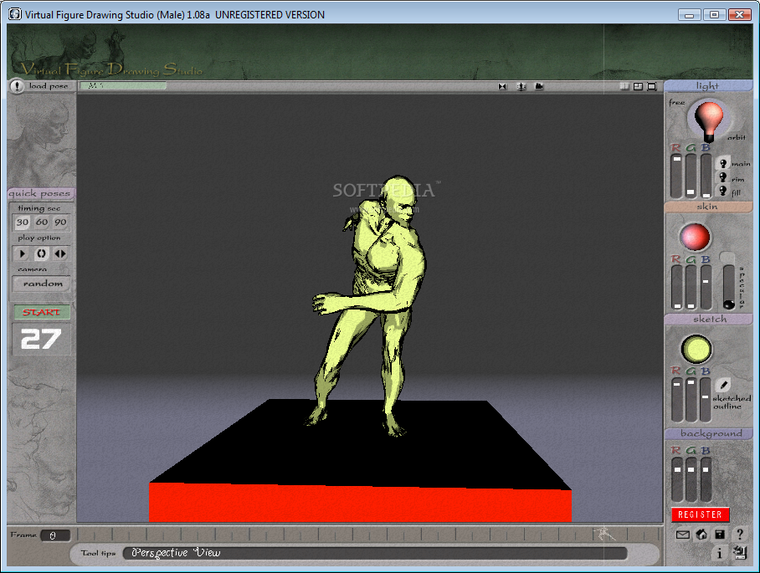Click the light panel header
The width and height of the screenshot is (760, 573).
click(708, 86)
